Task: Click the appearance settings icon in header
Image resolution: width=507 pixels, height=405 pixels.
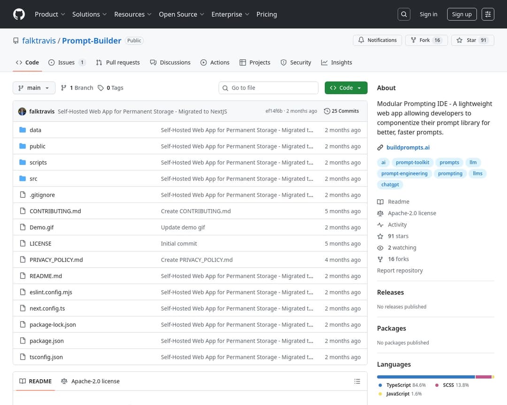Action: [488, 14]
